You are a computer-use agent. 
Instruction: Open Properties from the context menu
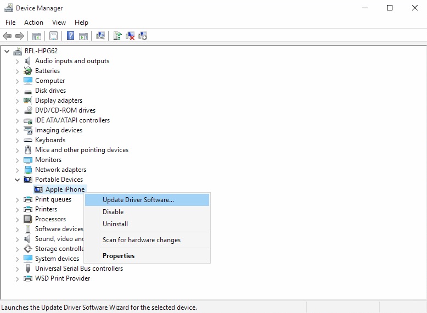(x=119, y=256)
